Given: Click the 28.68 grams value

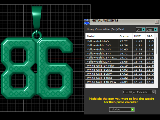Looking at the screenshot, I should pyautogui.click(x=124, y=62).
